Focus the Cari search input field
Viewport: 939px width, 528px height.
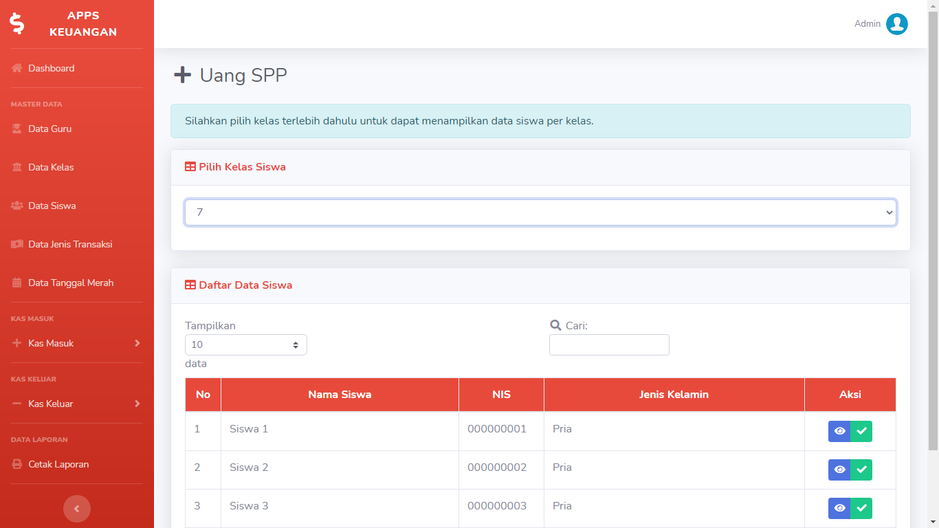pyautogui.click(x=609, y=344)
